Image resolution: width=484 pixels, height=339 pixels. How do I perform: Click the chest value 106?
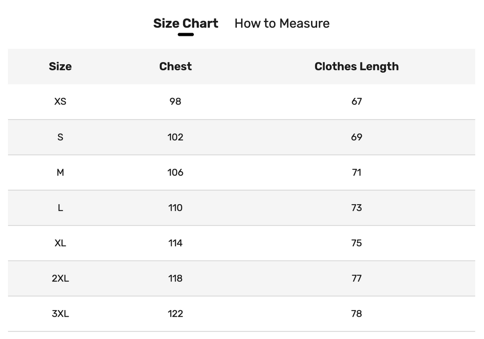tap(175, 172)
